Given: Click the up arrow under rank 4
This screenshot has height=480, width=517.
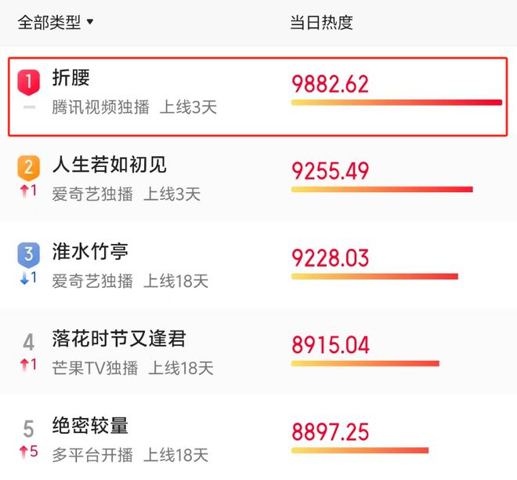Looking at the screenshot, I should pos(24,365).
